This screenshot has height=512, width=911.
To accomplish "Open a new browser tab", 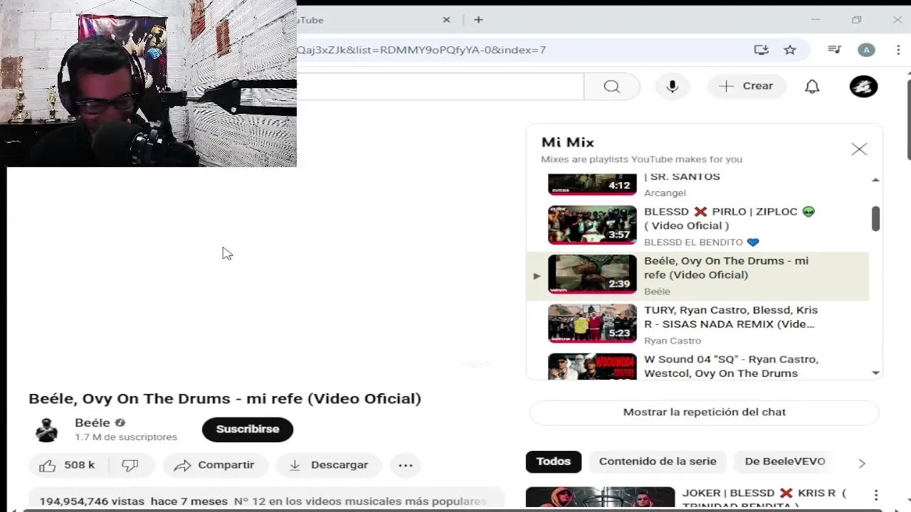I will (478, 20).
